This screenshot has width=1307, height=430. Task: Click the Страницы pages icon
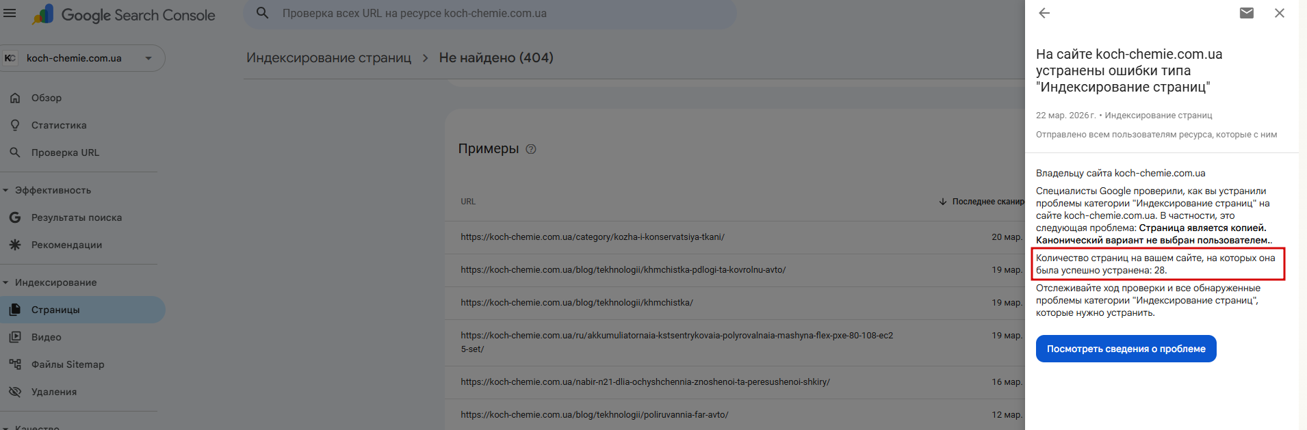(15, 310)
